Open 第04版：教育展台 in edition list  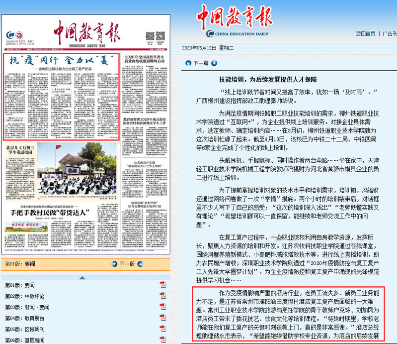point(24,318)
